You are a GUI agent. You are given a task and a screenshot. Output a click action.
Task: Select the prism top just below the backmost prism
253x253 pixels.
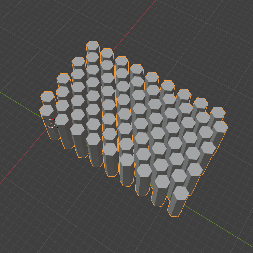(x=92, y=57)
